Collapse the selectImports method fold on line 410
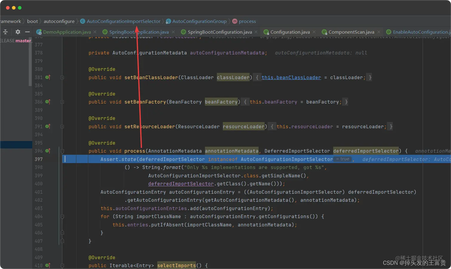 [x=62, y=265]
